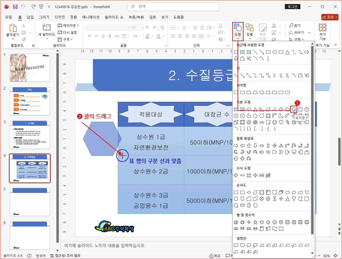Toggle italic text formatting
The width and height of the screenshot is (342, 259).
pos(96,36)
